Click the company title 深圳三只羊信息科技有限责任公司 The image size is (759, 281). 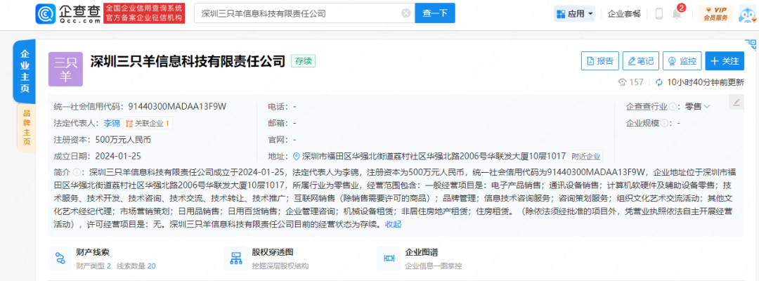point(188,61)
